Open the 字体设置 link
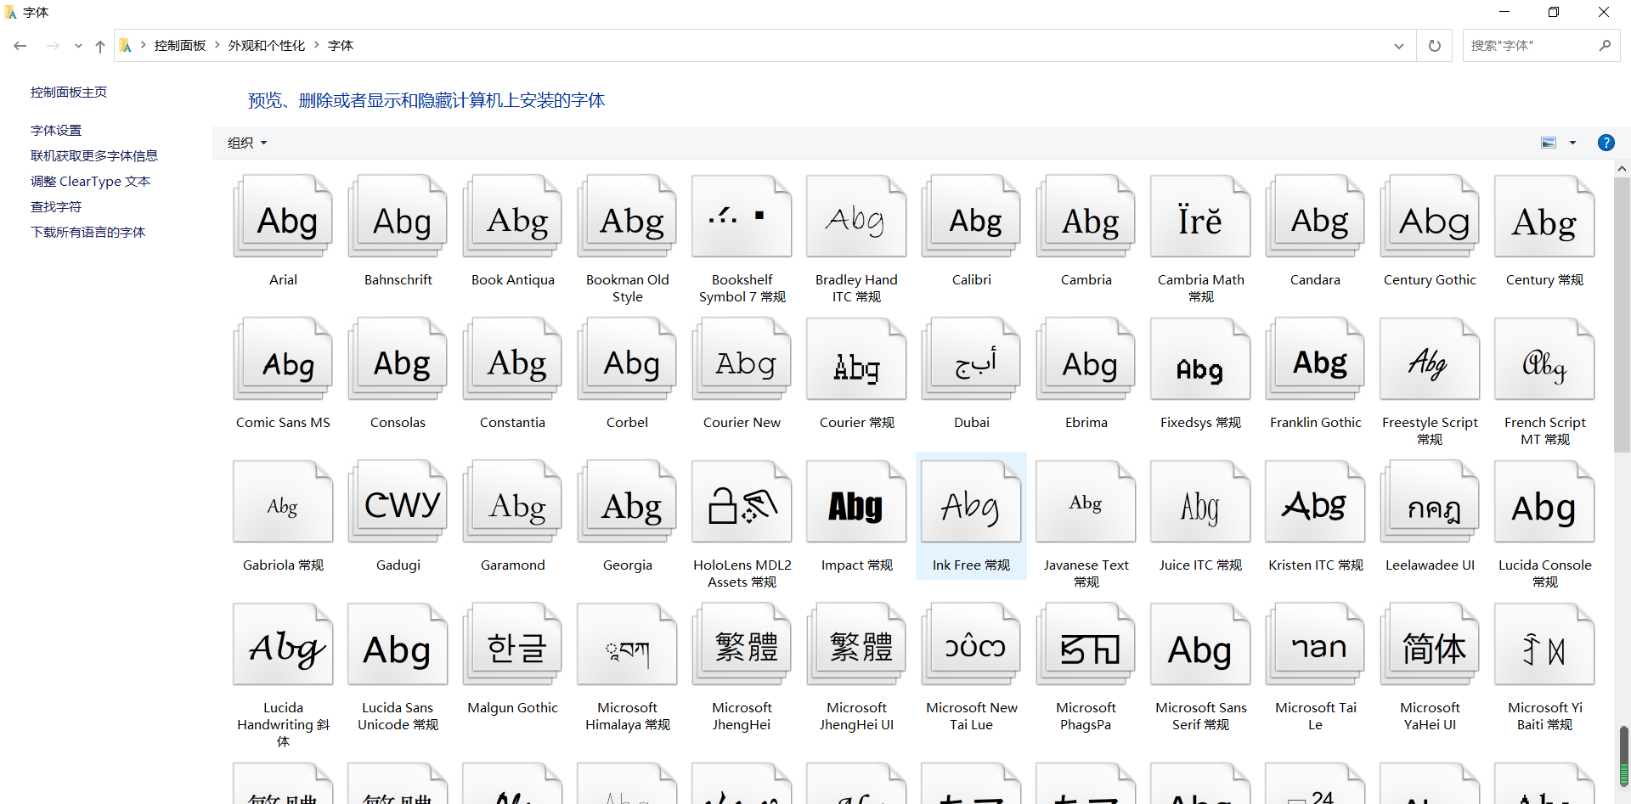The height and width of the screenshot is (804, 1631). [x=56, y=130]
